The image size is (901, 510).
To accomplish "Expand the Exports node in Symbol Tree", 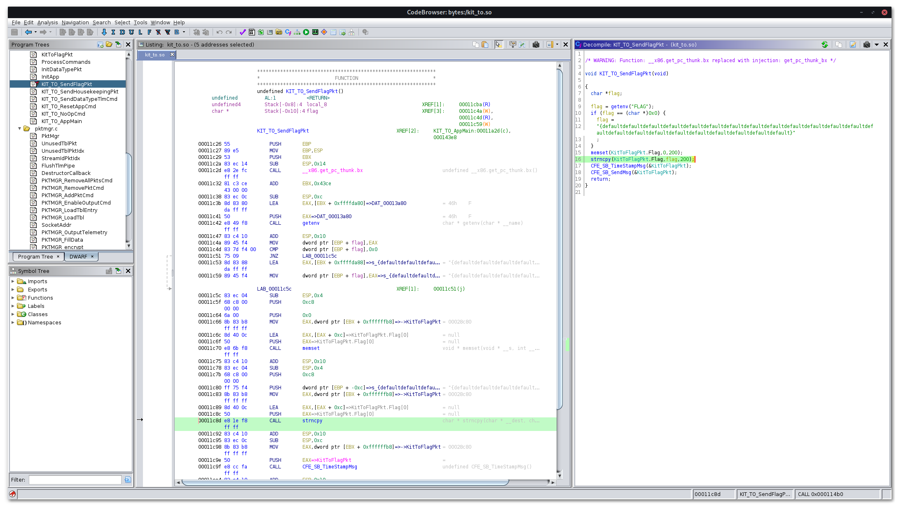I will (13, 289).
